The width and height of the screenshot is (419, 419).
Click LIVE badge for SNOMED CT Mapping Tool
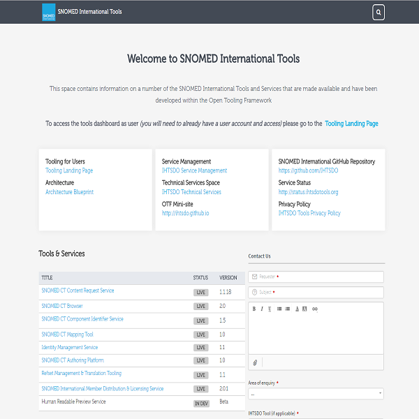coord(201,335)
